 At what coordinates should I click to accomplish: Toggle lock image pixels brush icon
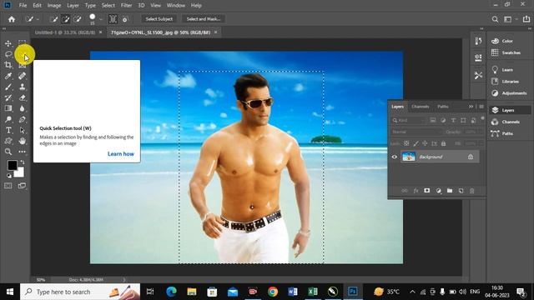416,143
